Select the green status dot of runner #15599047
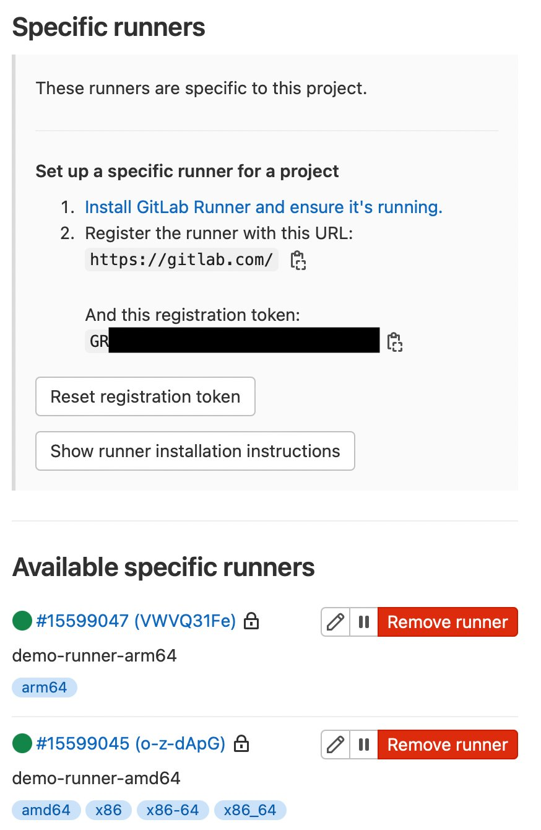 22,620
